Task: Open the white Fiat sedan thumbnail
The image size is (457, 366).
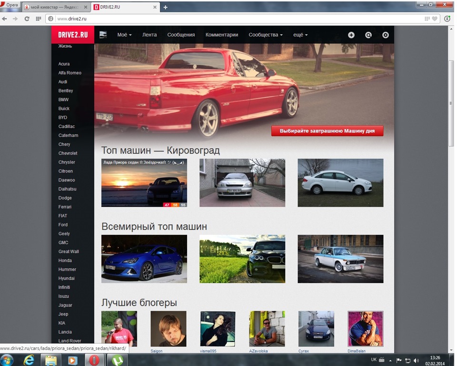Action: 340,183
